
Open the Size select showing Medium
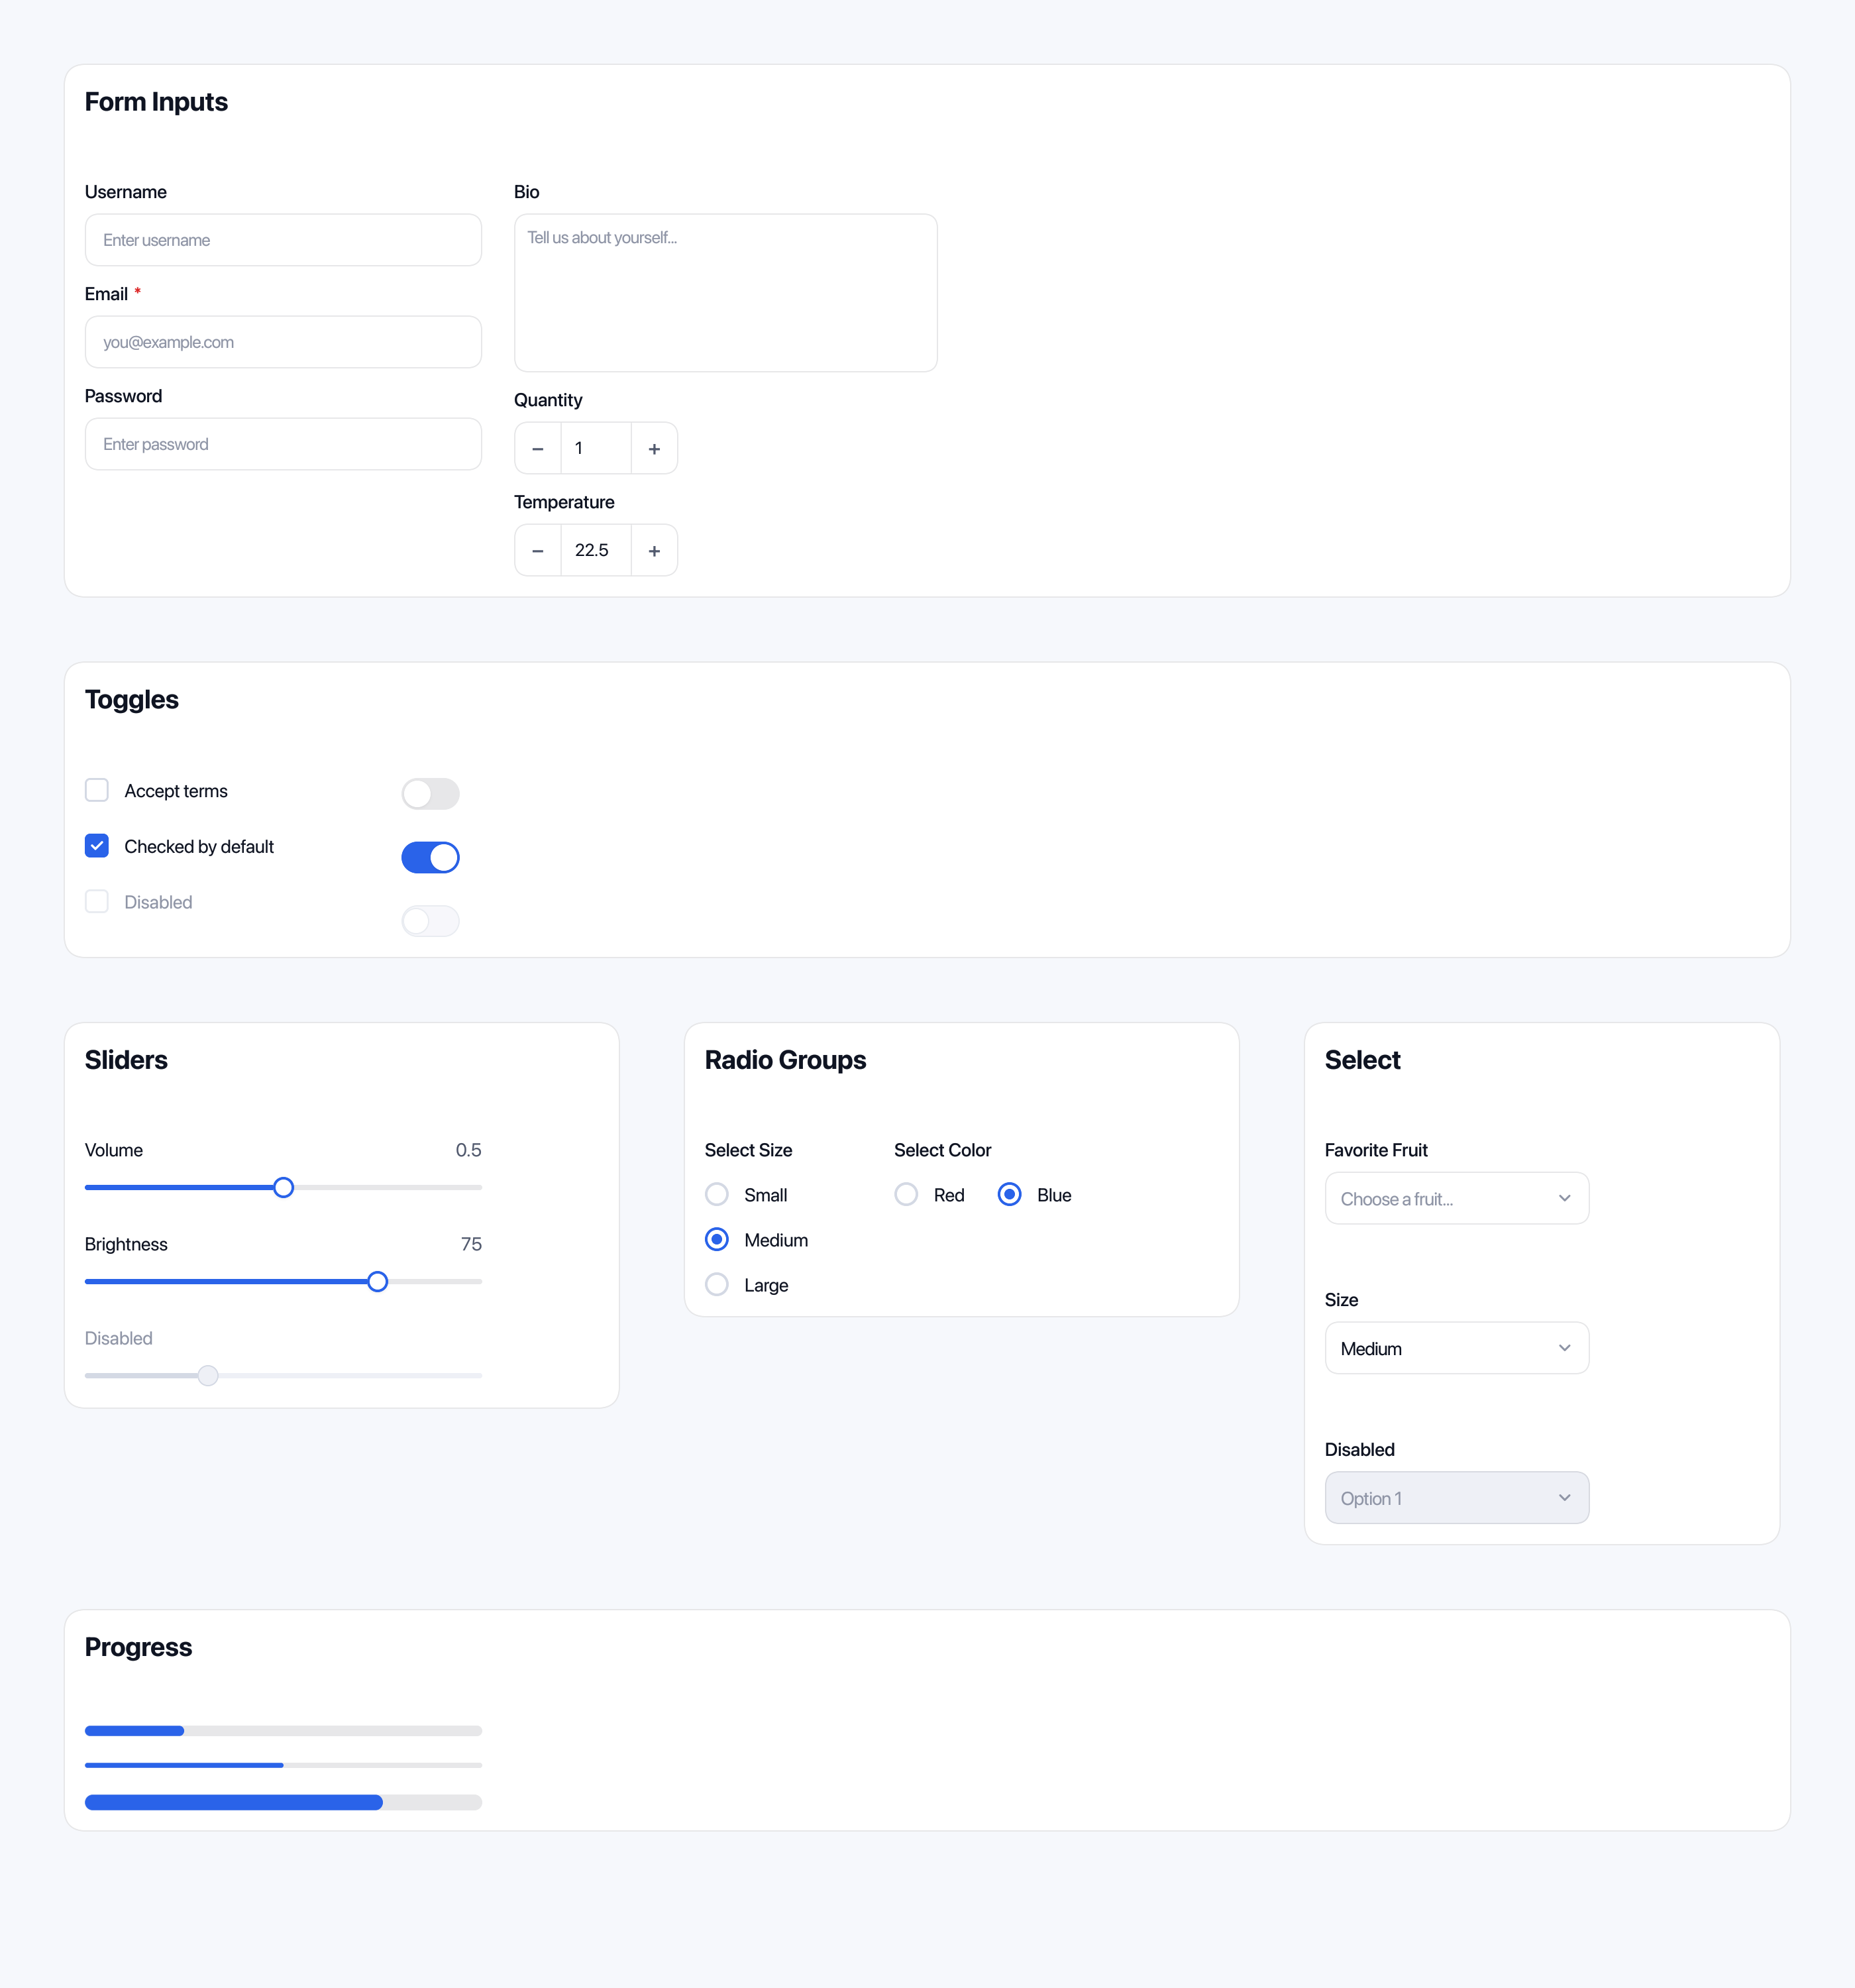pos(1457,1348)
